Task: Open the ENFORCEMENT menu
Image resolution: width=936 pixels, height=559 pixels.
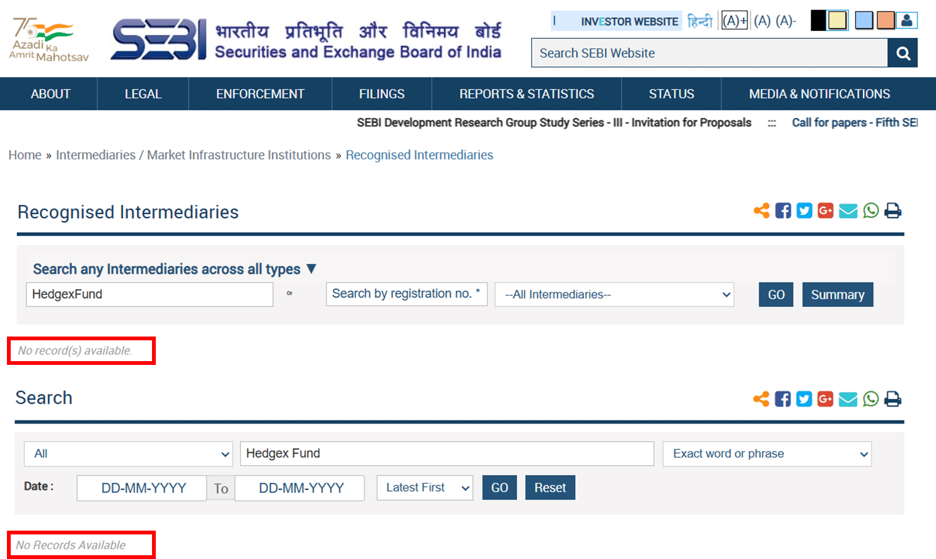Action: (x=260, y=94)
